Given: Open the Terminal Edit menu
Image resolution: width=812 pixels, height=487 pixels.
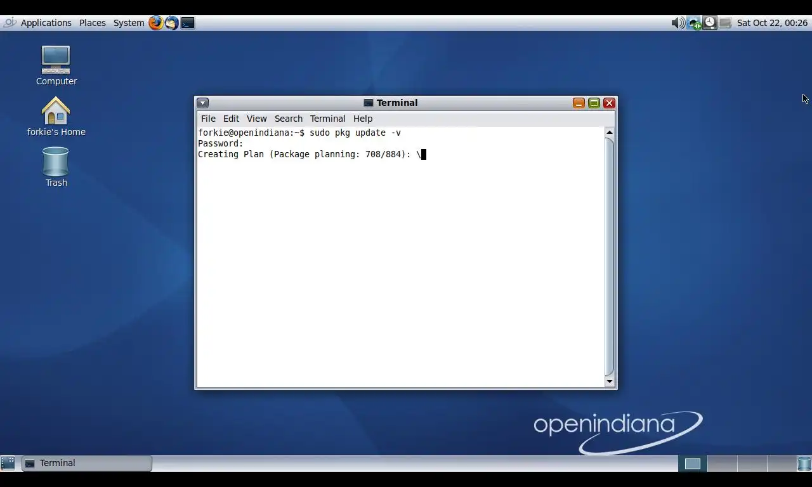Looking at the screenshot, I should tap(231, 119).
